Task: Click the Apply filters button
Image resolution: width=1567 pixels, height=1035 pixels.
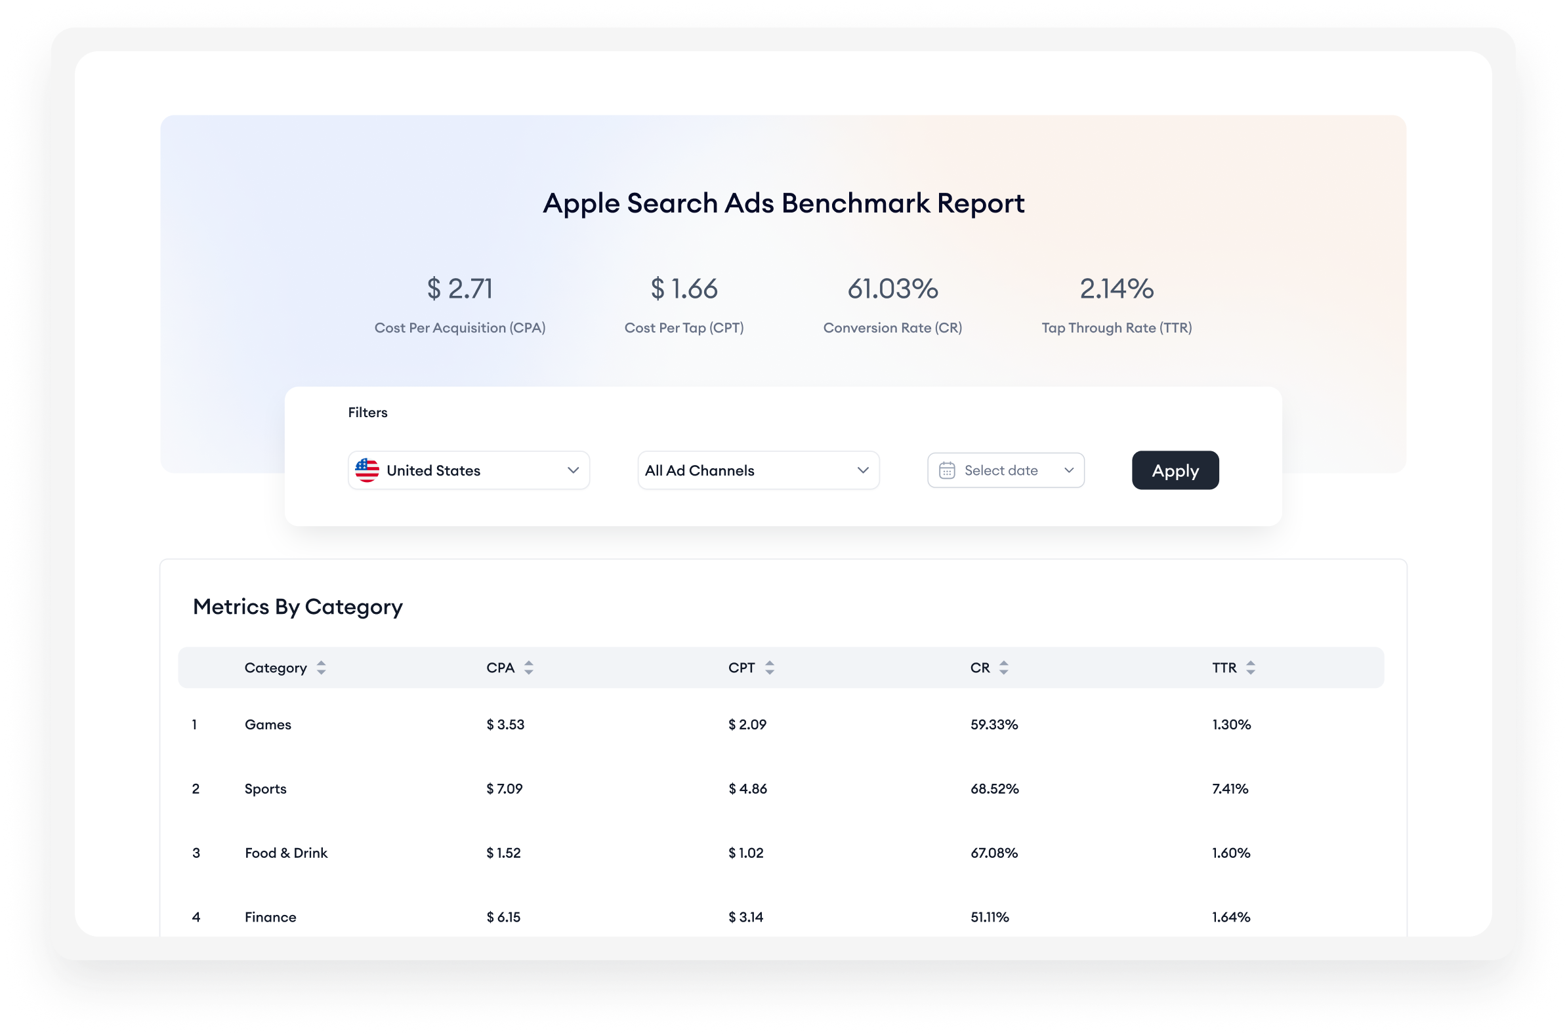Action: click(1175, 470)
